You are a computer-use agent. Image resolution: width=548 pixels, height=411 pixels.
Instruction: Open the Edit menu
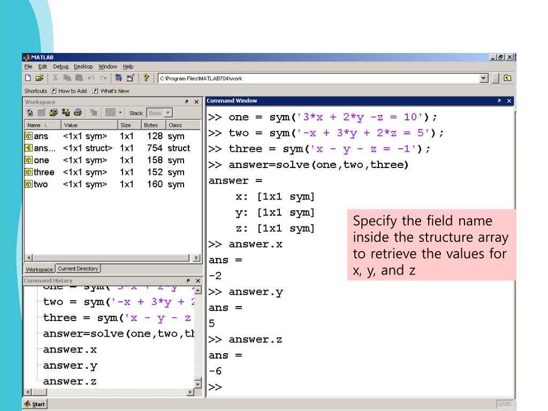[42, 66]
